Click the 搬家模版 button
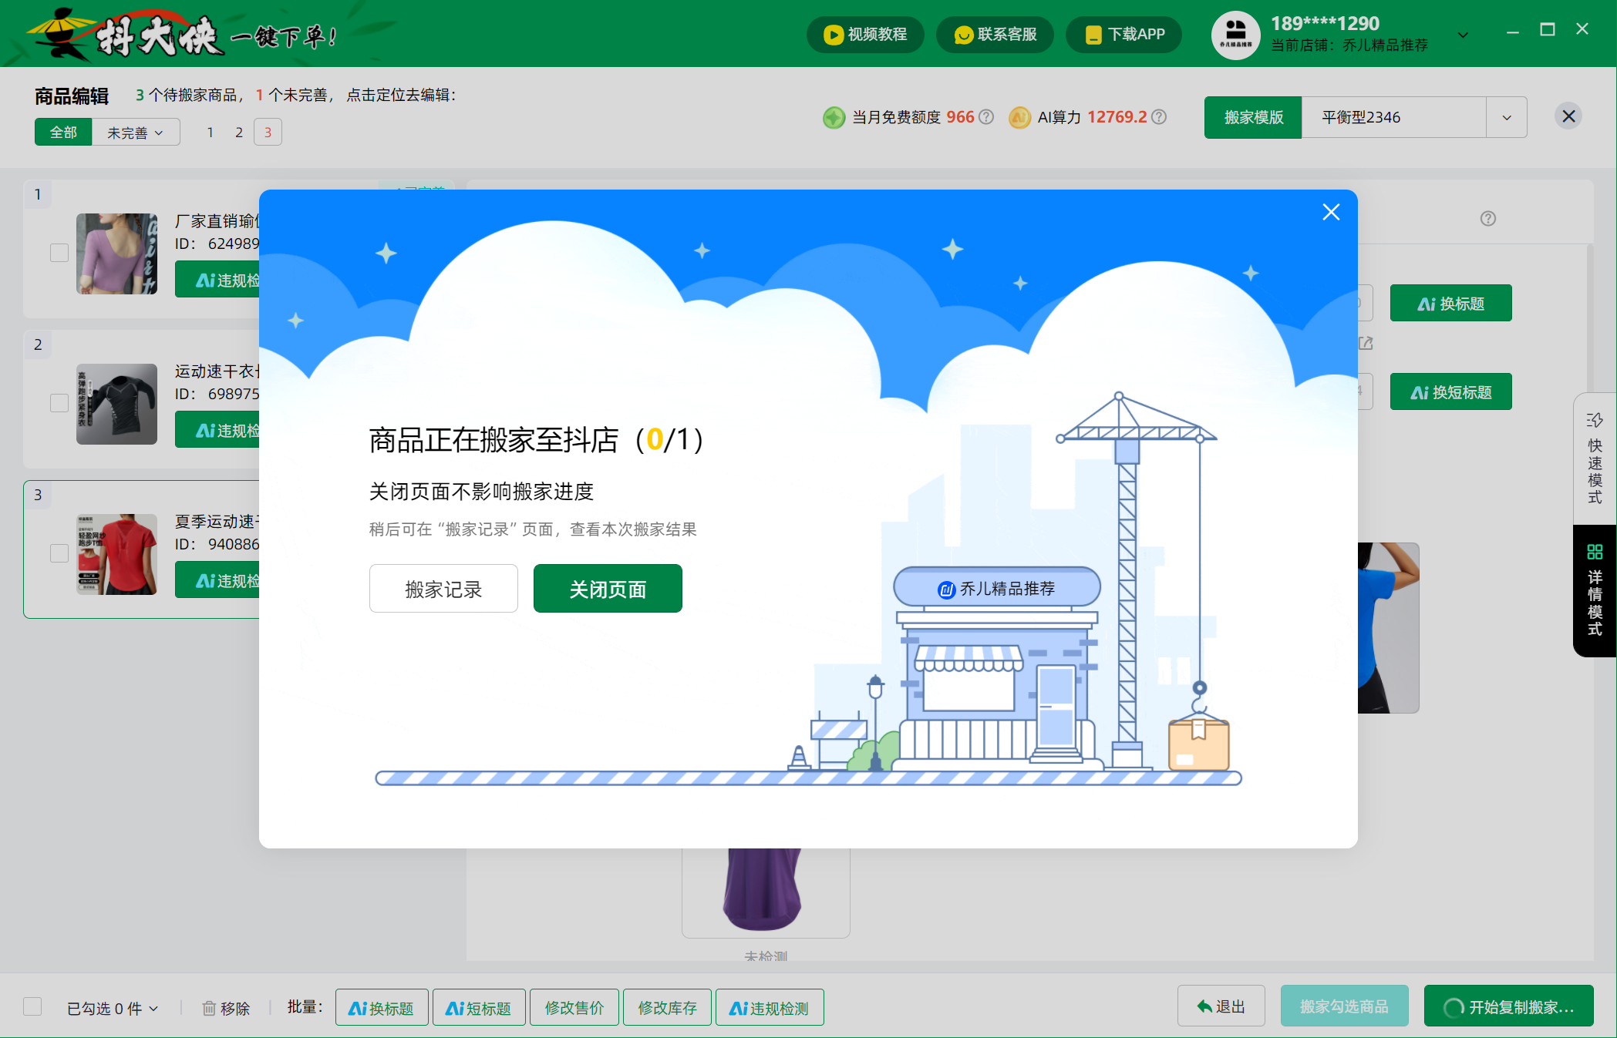The height and width of the screenshot is (1038, 1617). point(1253,117)
